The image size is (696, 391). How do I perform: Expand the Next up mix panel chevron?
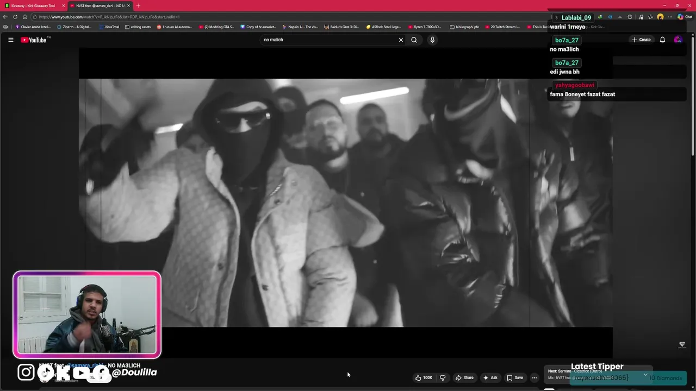[645, 375]
